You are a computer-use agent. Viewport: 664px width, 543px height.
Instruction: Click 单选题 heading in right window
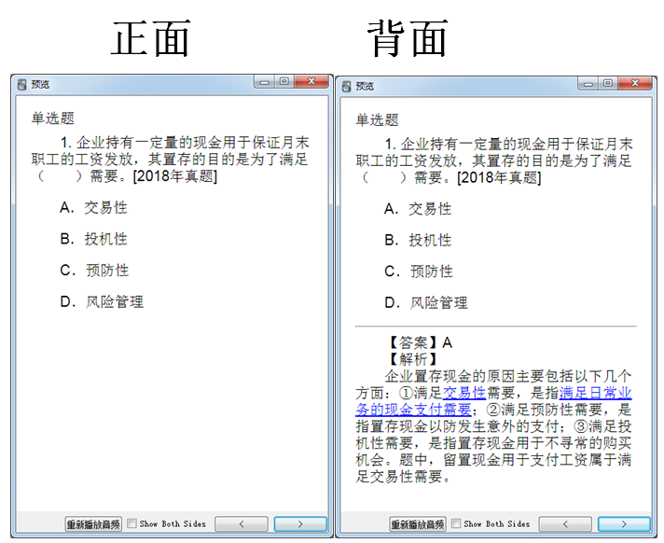pyautogui.click(x=377, y=119)
